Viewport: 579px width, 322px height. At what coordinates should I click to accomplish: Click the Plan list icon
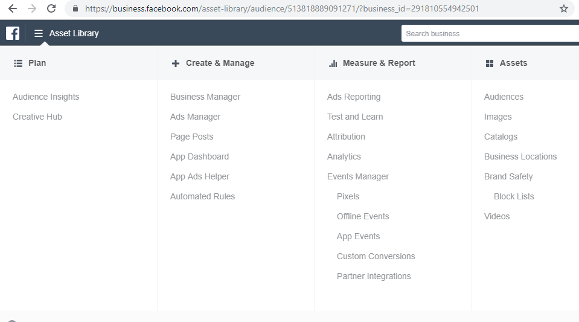coord(18,63)
